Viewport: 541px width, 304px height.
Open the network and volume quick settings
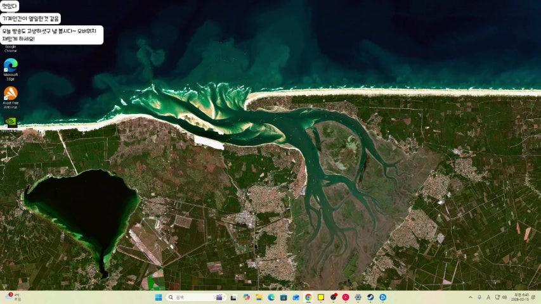(x=500, y=297)
